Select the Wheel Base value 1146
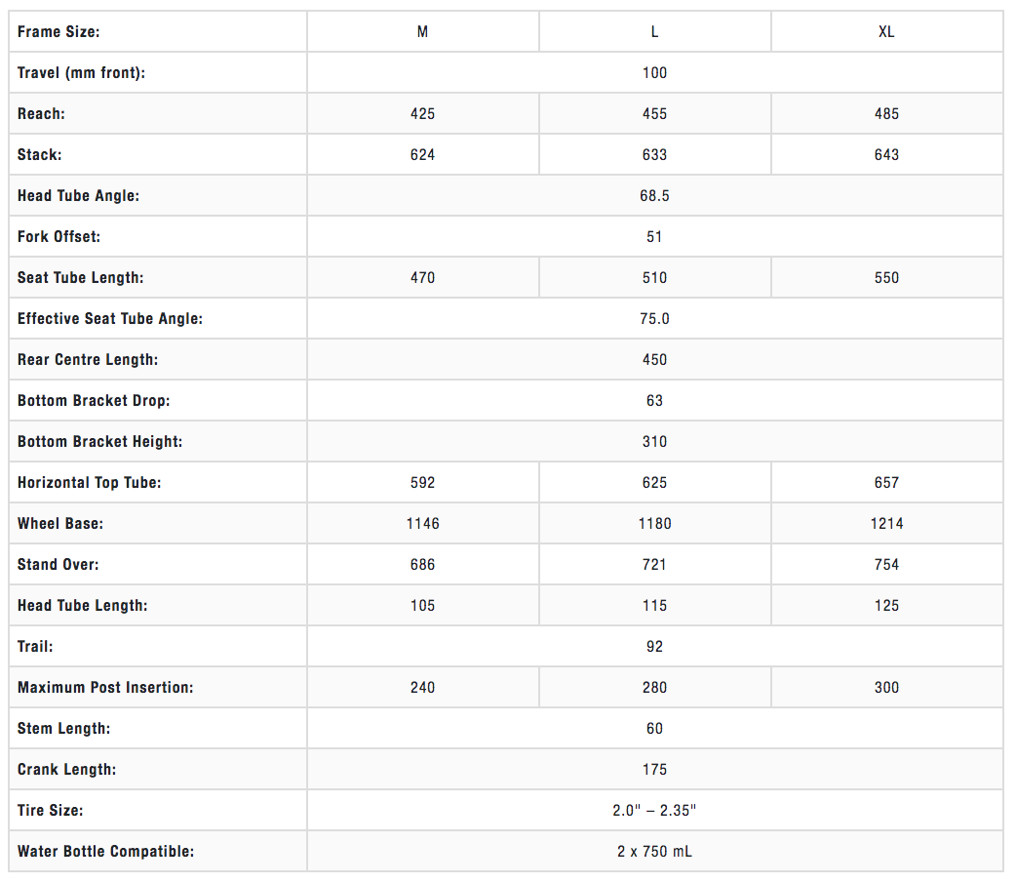 coord(422,524)
